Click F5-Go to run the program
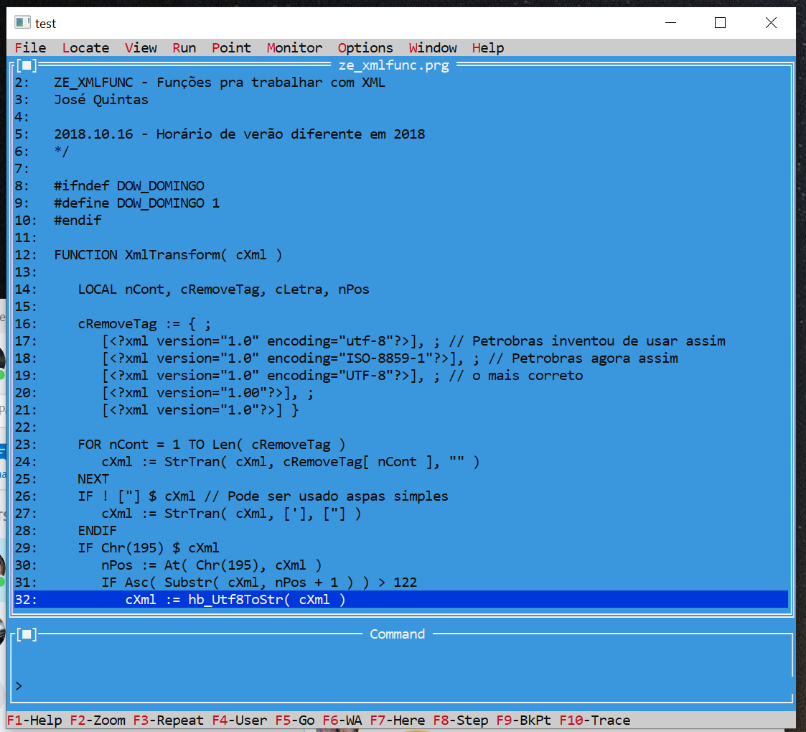Screen dimensions: 806x732 (295, 721)
